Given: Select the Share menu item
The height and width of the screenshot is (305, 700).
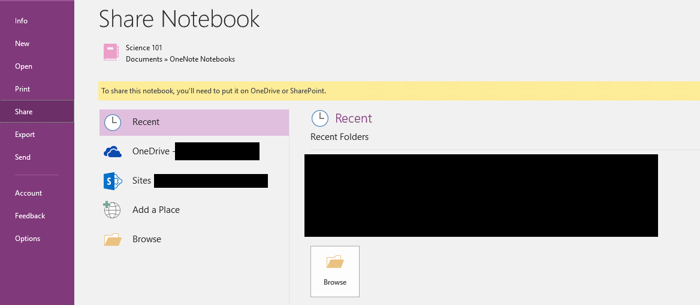Looking at the screenshot, I should (37, 112).
